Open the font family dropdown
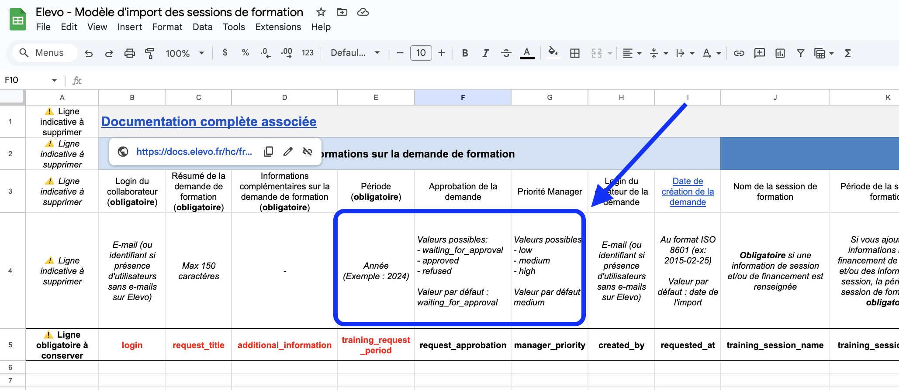This screenshot has height=390, width=899. tap(355, 53)
